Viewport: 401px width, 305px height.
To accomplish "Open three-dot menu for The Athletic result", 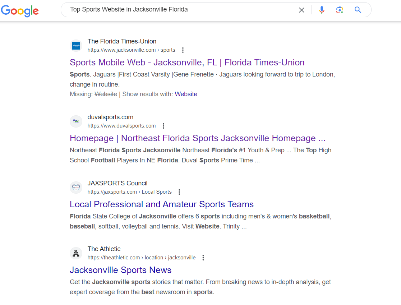I will [203, 258].
